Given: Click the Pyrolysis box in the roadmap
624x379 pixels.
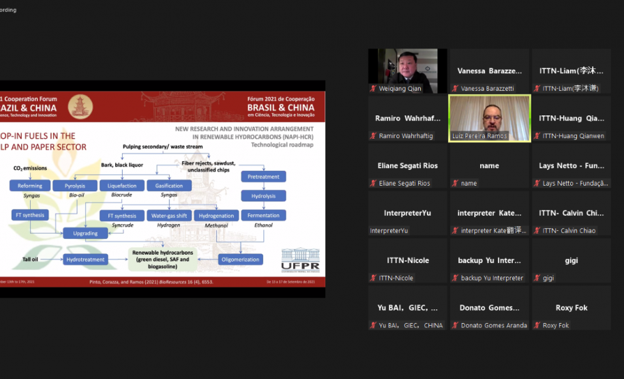Looking at the screenshot, I should pos(75,186).
